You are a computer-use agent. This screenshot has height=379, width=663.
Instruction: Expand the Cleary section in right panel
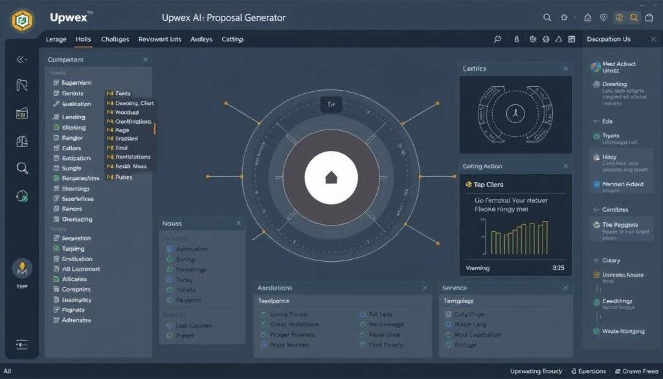[x=596, y=260]
